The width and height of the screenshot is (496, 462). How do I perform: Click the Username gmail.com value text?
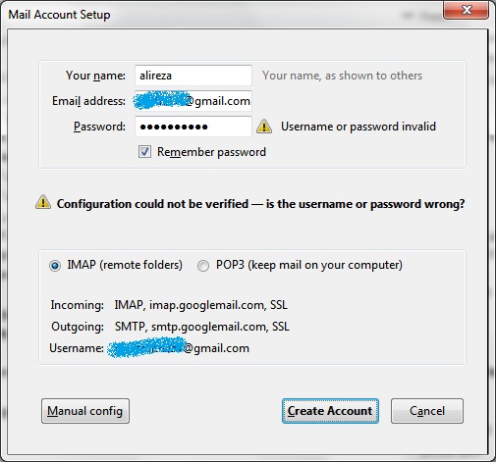pos(179,348)
